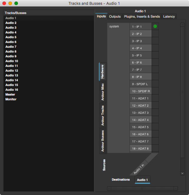189x195 pixels.
Task: Click the vertical scrollbar down arrow
Action: point(182,173)
